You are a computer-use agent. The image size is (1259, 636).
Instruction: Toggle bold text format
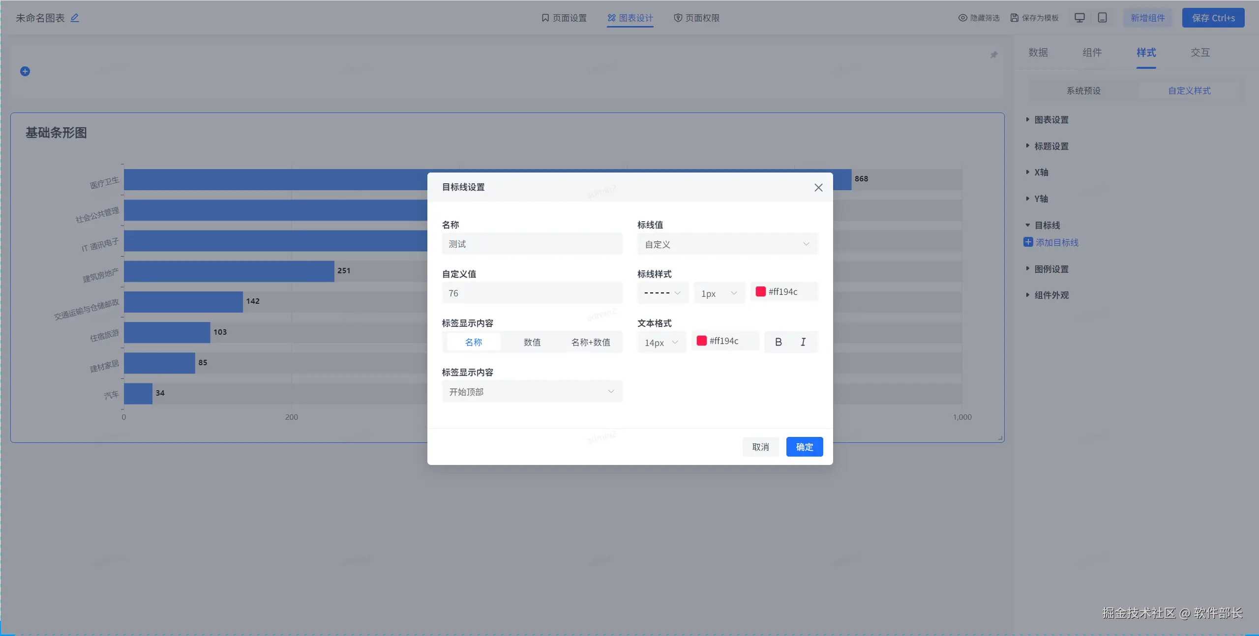click(778, 342)
